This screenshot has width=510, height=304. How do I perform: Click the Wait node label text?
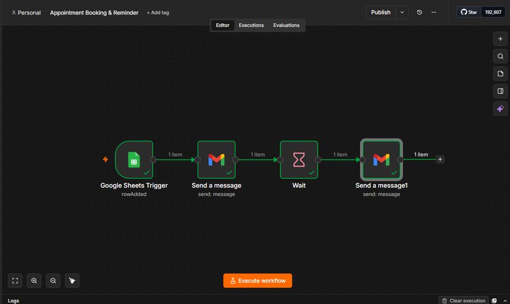click(x=299, y=186)
